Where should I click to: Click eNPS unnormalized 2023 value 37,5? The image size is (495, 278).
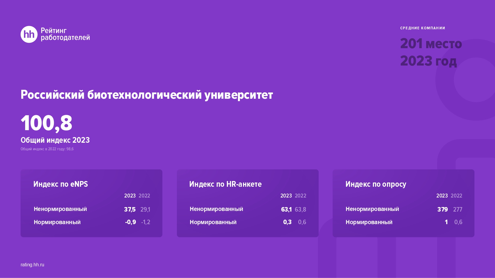[130, 209]
